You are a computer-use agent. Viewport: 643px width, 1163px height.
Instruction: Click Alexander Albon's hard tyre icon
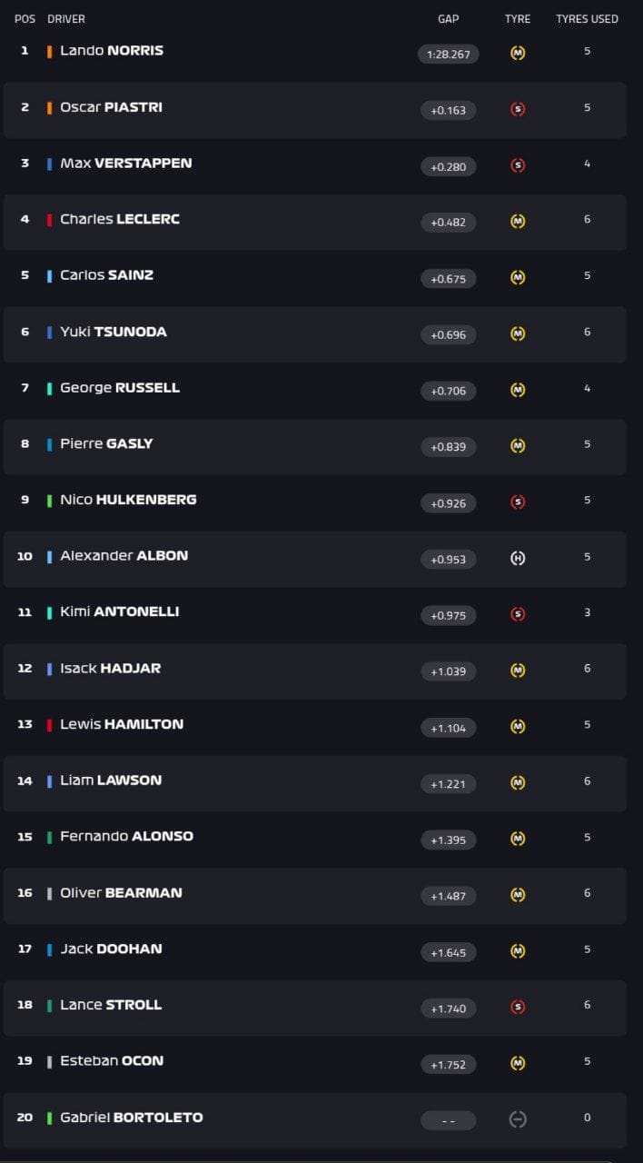click(518, 559)
